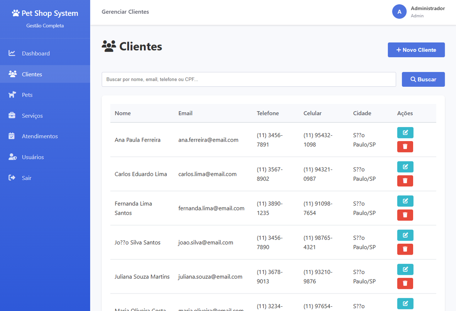The height and width of the screenshot is (311, 456).
Task: Click juliana.souza@email.com email cell
Action: (x=210, y=277)
